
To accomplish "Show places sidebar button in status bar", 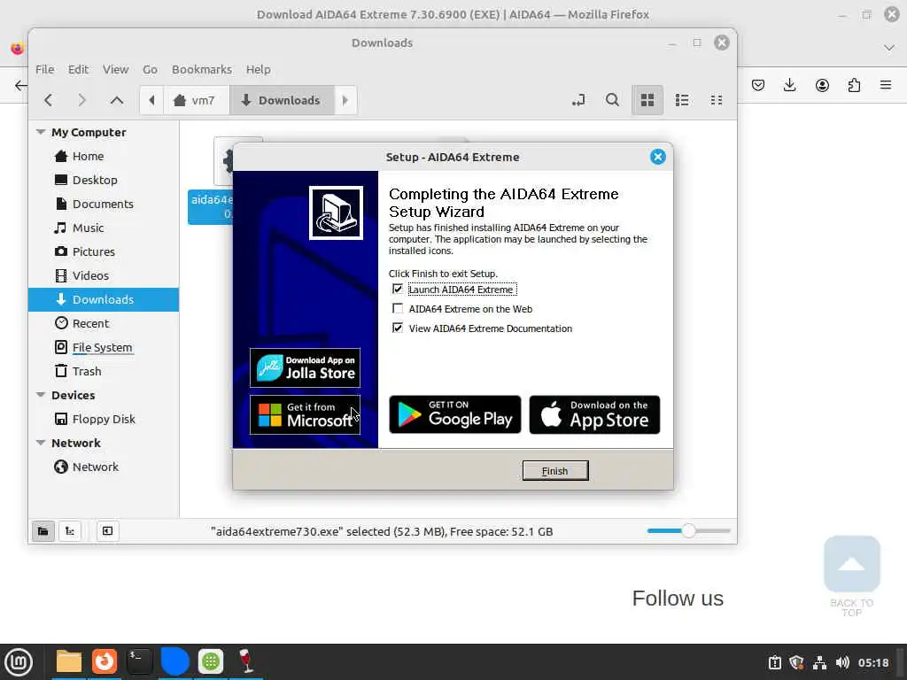I will tap(43, 531).
